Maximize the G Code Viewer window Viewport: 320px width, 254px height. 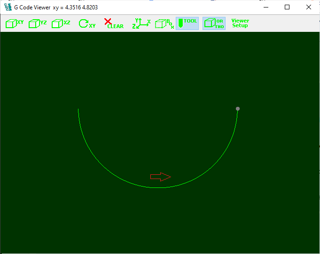287,7
